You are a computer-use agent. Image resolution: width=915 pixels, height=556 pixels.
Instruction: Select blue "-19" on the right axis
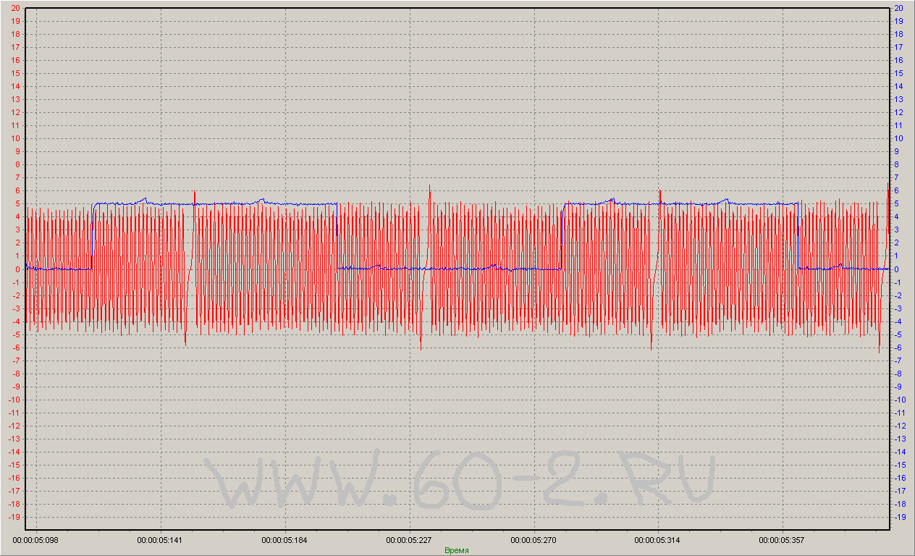coord(901,517)
